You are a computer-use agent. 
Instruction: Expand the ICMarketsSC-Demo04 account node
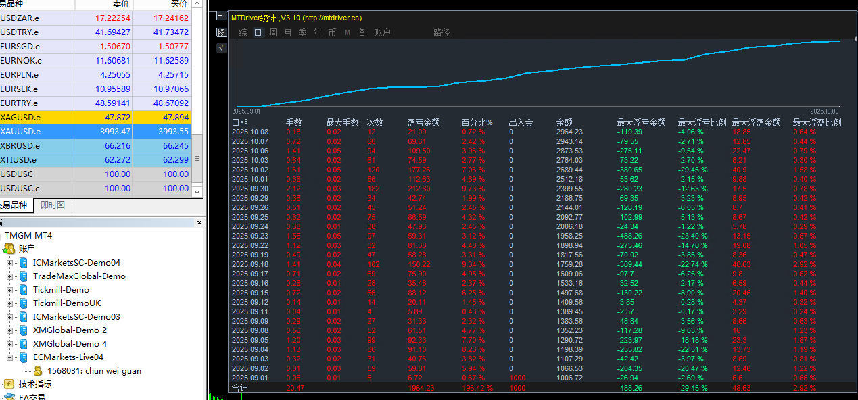[10, 263]
